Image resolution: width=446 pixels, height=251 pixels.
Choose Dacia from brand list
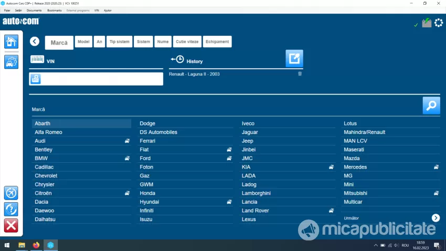82,202
